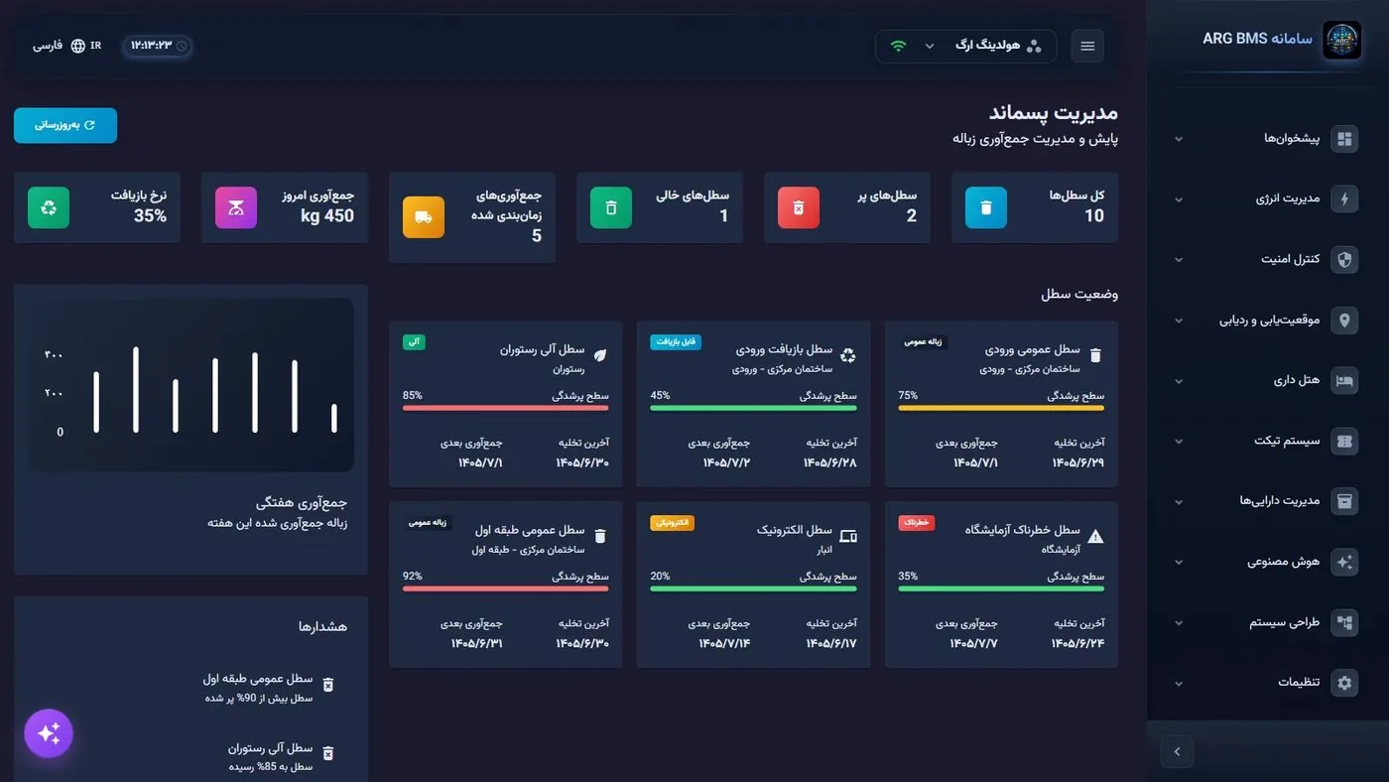
Task: Click the AI sparkle icon in sidebar
Action: tap(1344, 562)
